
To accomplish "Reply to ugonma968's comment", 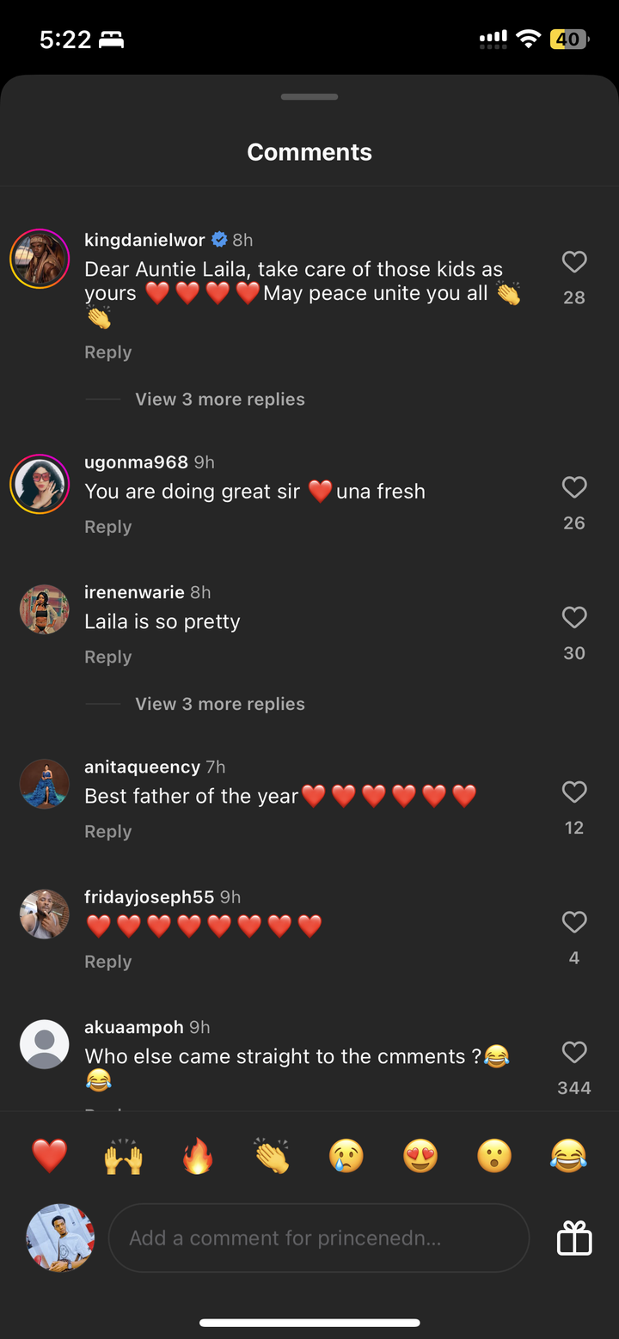I will pos(108,527).
